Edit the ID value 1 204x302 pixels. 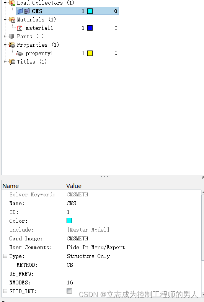(68, 212)
